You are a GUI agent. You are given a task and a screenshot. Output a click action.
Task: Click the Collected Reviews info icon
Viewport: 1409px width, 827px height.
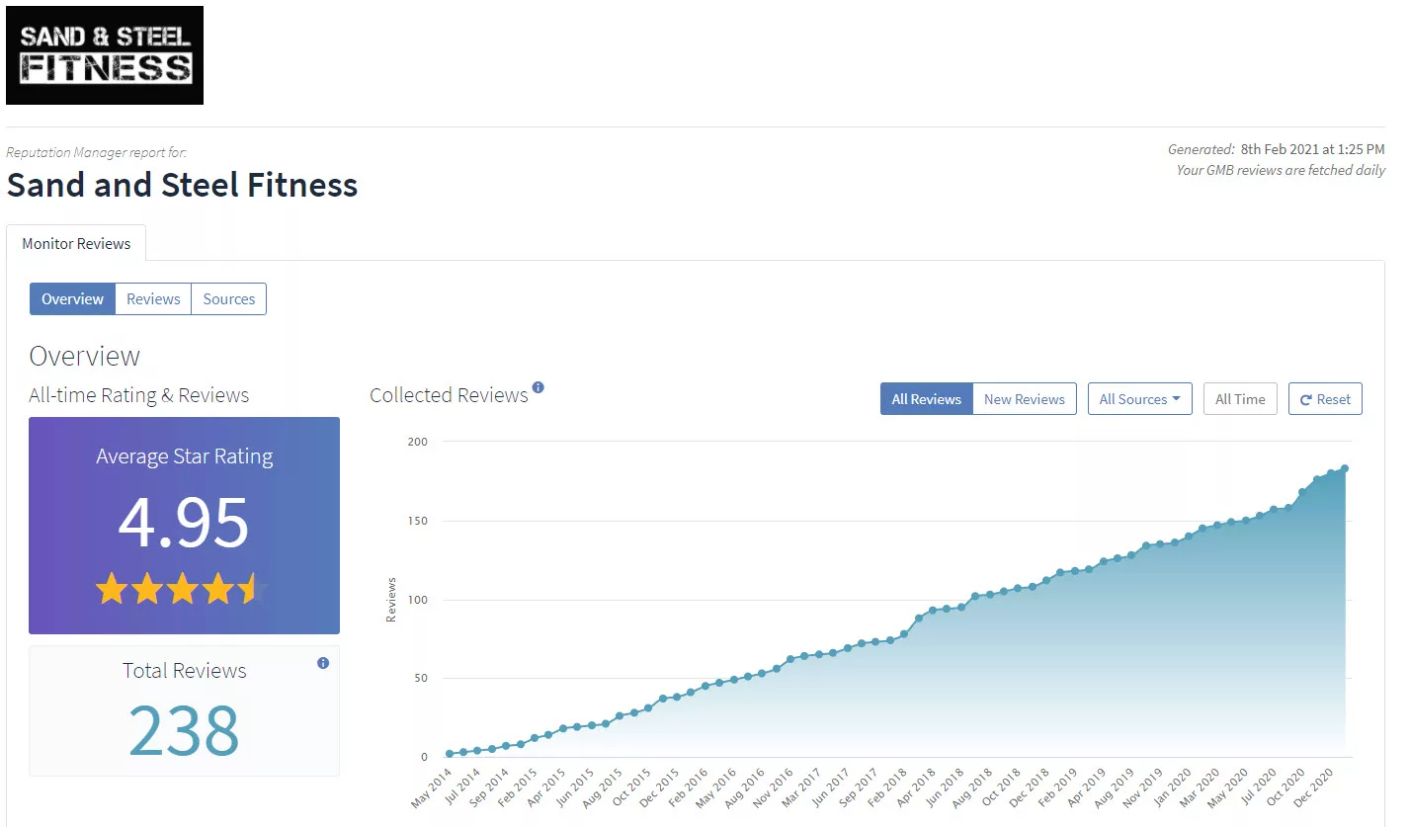coord(539,387)
